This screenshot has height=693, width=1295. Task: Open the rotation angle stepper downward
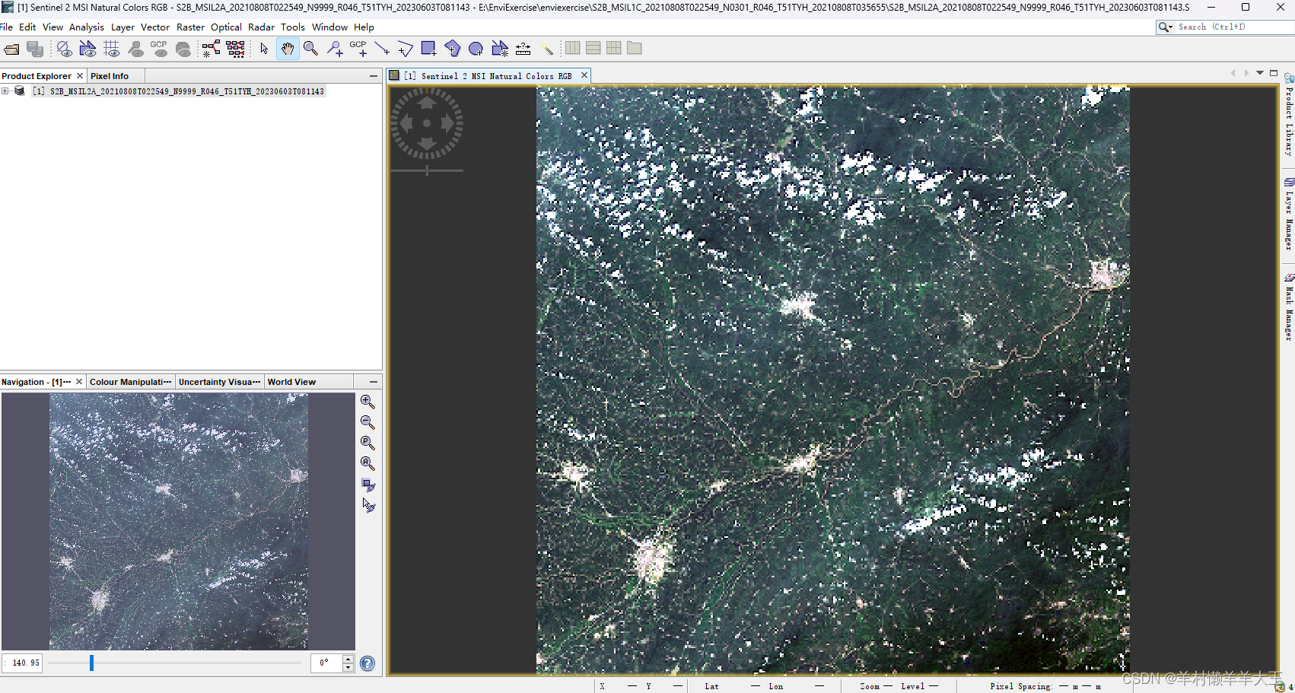348,667
